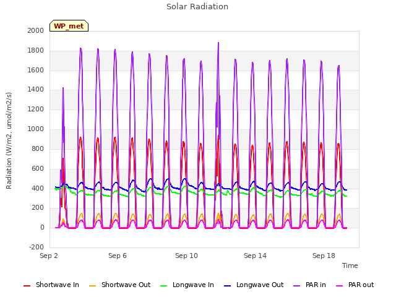The height and width of the screenshot is (297, 396).
Task: Toggle the Longwave In legend entry
Action: click(187, 285)
